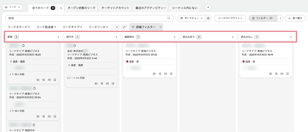Click note icon on 09:34 lead card

[x=55, y=116]
